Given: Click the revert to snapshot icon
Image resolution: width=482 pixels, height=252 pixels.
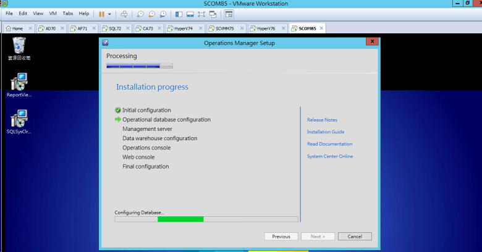Looking at the screenshot, I should coord(151,14).
